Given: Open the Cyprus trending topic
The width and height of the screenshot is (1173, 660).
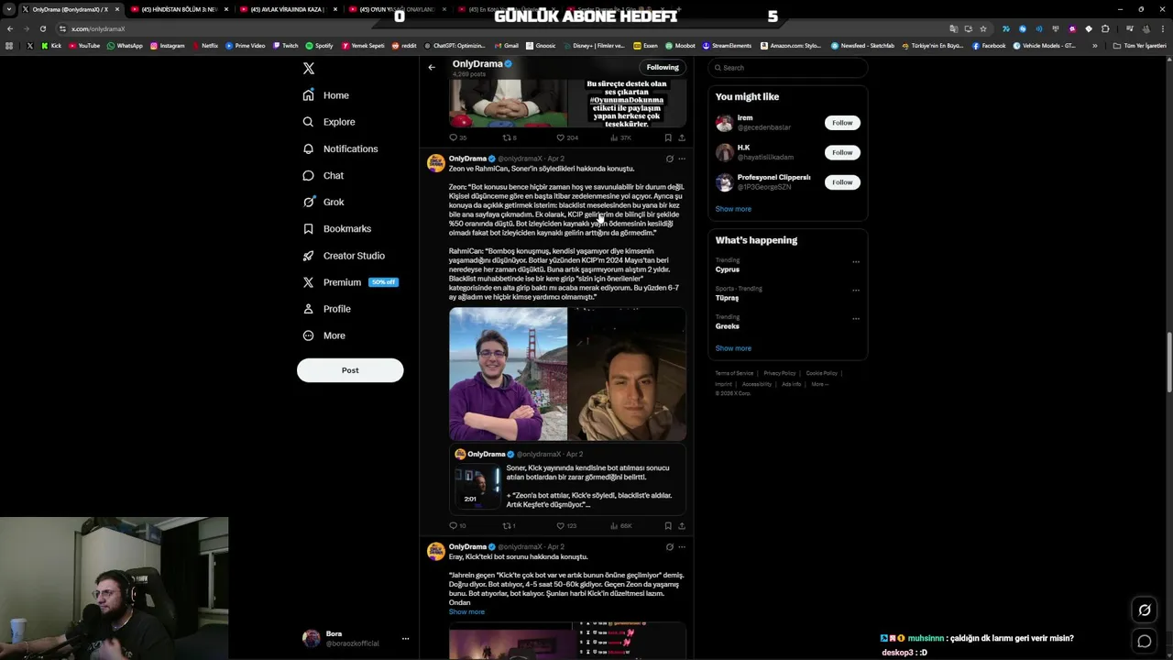Looking at the screenshot, I should point(728,269).
